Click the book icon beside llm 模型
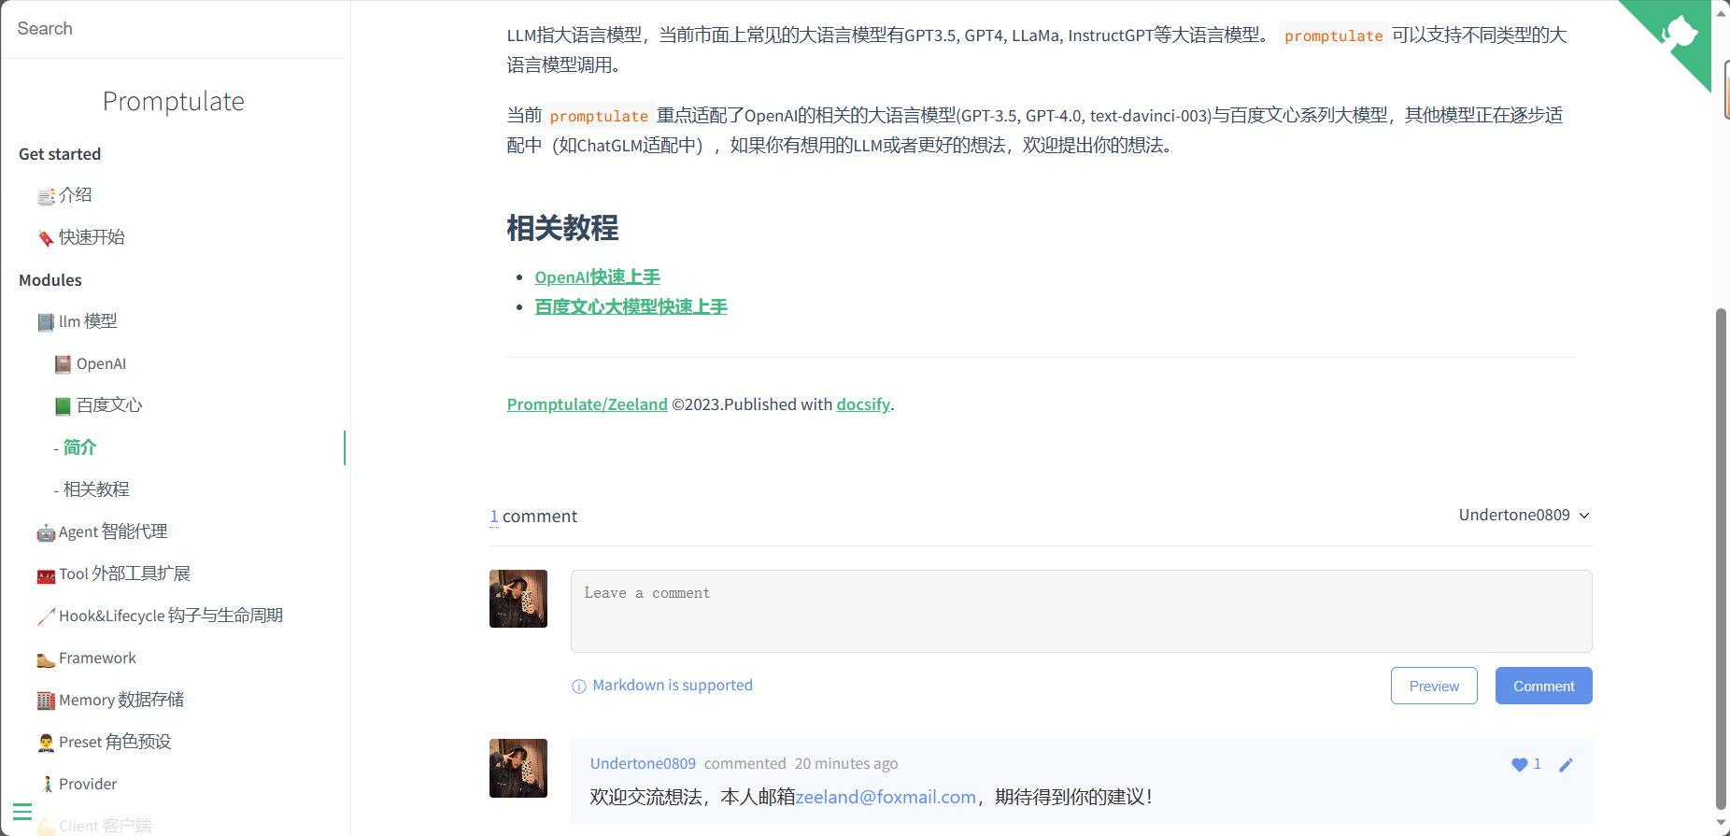This screenshot has width=1730, height=836. (x=46, y=322)
